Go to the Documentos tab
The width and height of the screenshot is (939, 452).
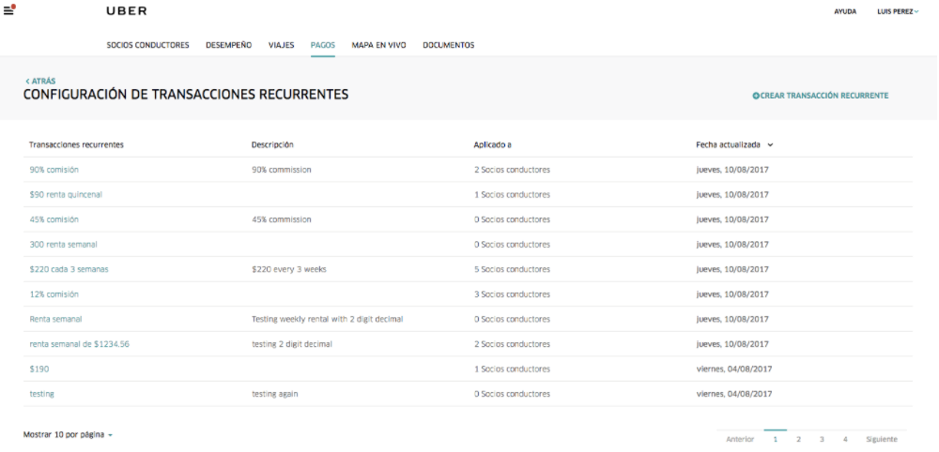[x=448, y=45]
